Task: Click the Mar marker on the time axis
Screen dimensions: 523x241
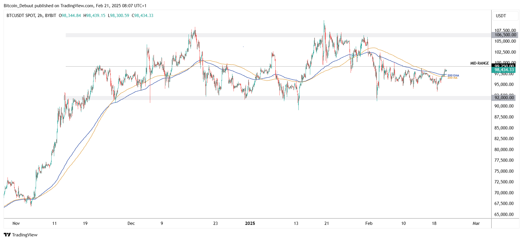Action: [x=476, y=223]
